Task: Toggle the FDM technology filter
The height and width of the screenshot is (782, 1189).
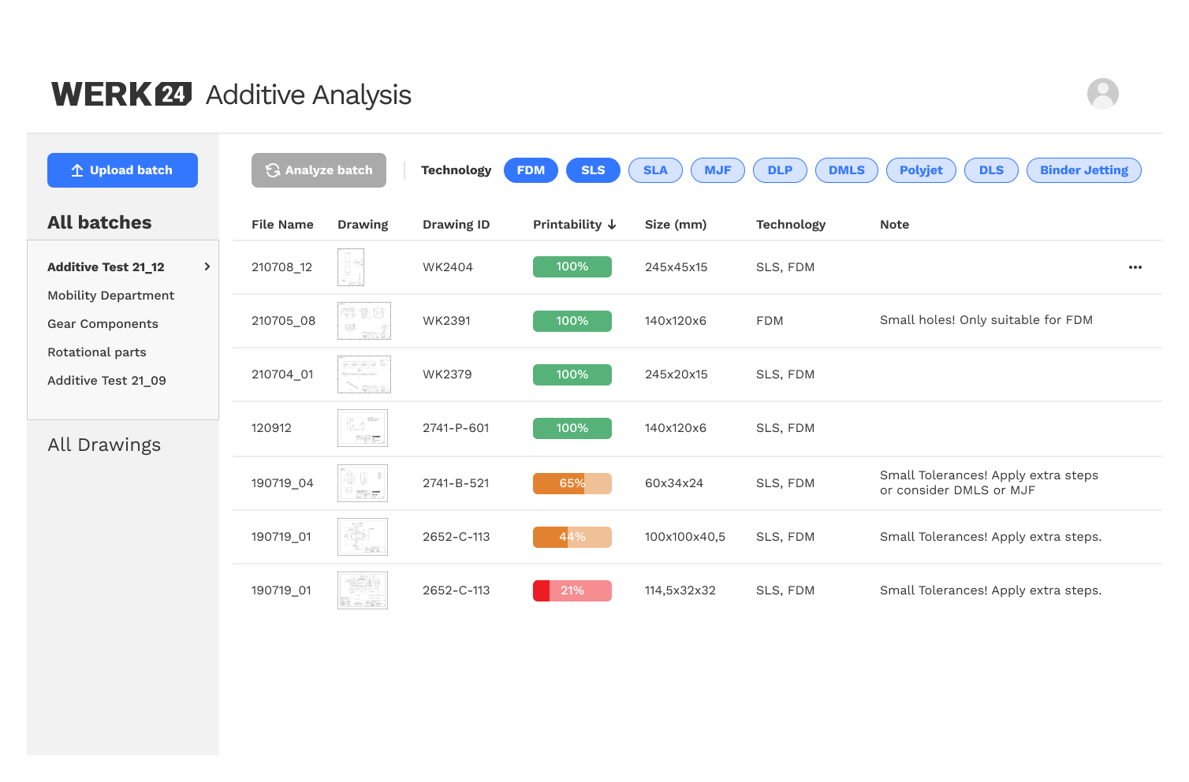Action: 531,170
